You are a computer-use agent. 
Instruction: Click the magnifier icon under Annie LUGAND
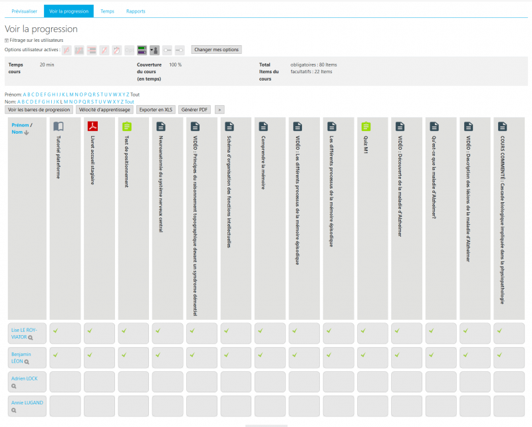click(x=13, y=410)
